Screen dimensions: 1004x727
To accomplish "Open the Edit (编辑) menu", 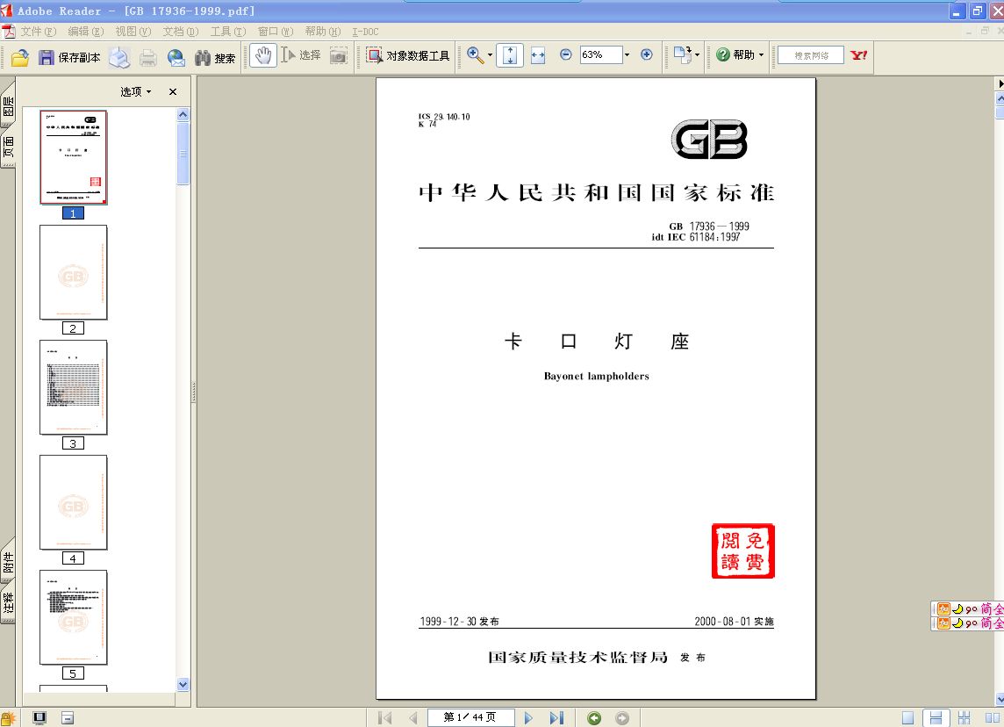I will tap(86, 32).
